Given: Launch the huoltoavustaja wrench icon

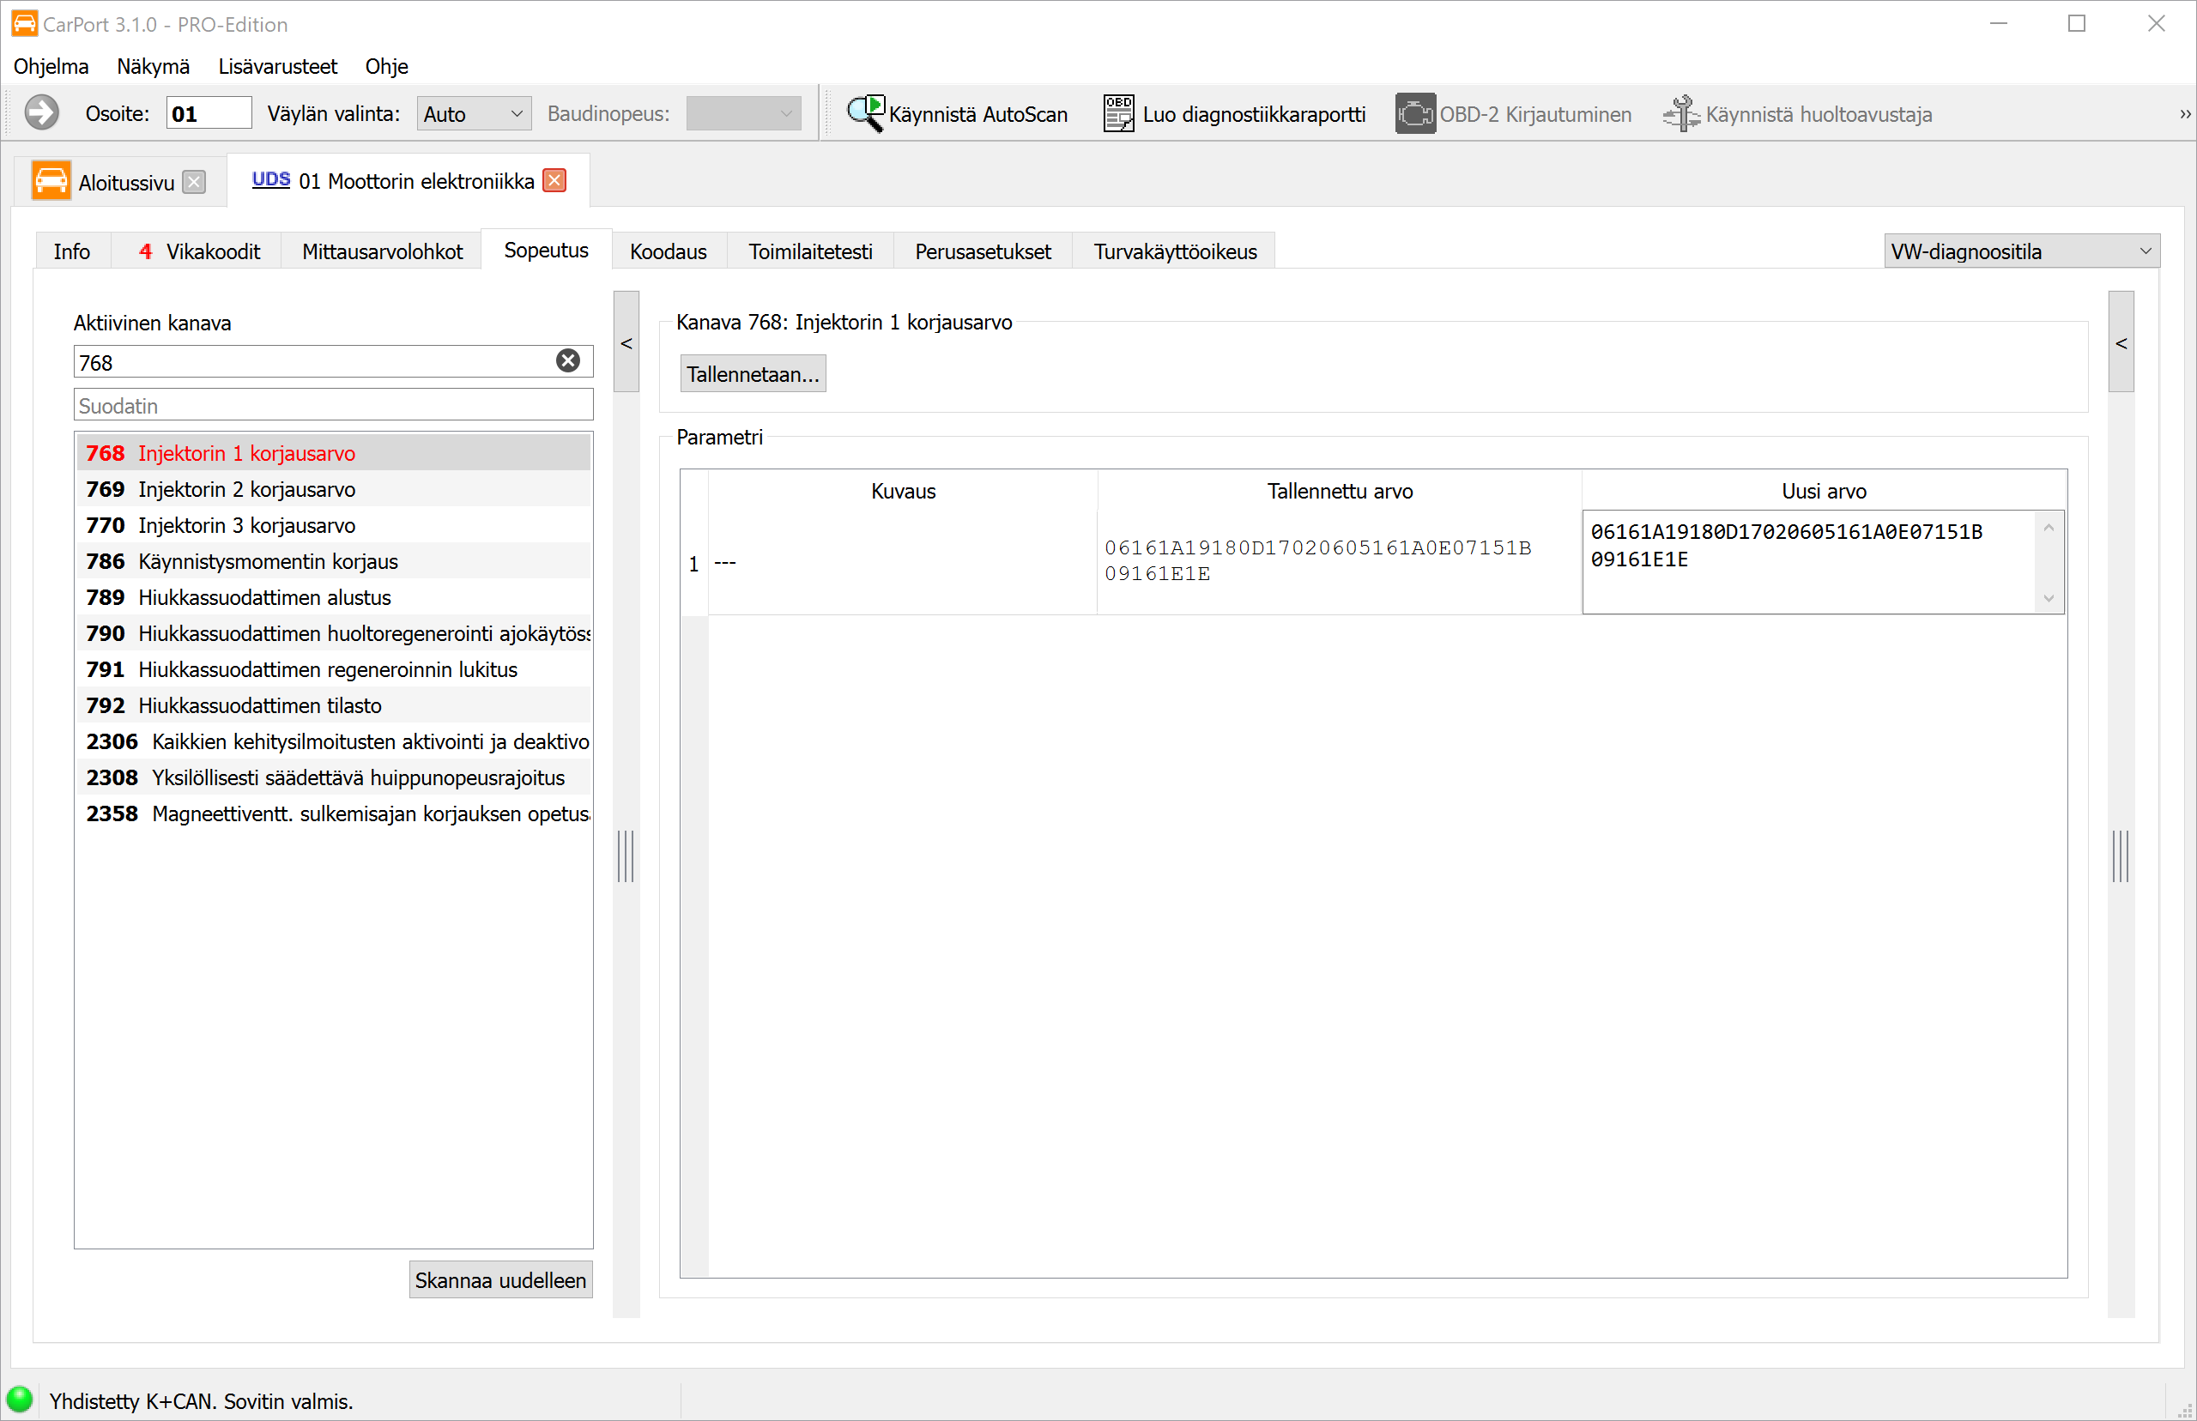Looking at the screenshot, I should coord(1680,113).
